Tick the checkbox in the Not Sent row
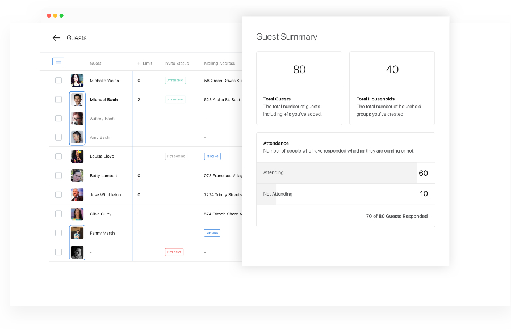The height and width of the screenshot is (330, 511). (x=58, y=252)
